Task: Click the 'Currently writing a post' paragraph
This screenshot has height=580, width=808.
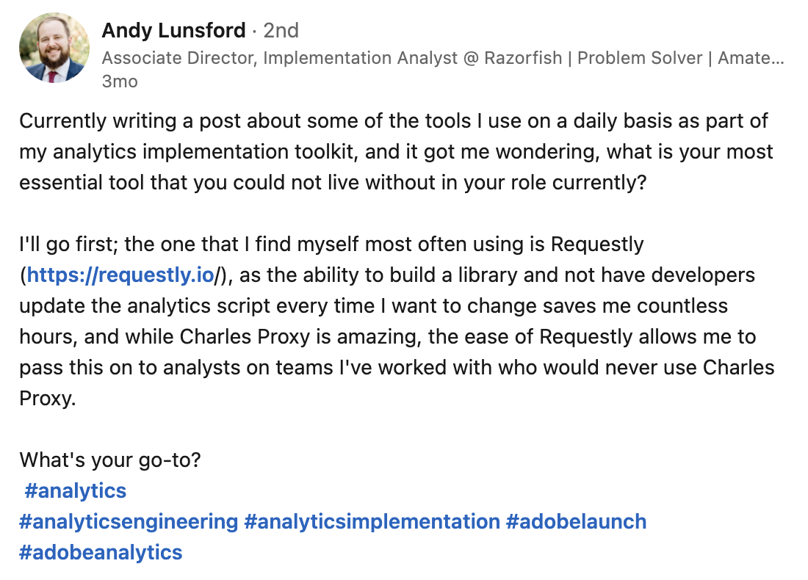Action: tap(396, 151)
